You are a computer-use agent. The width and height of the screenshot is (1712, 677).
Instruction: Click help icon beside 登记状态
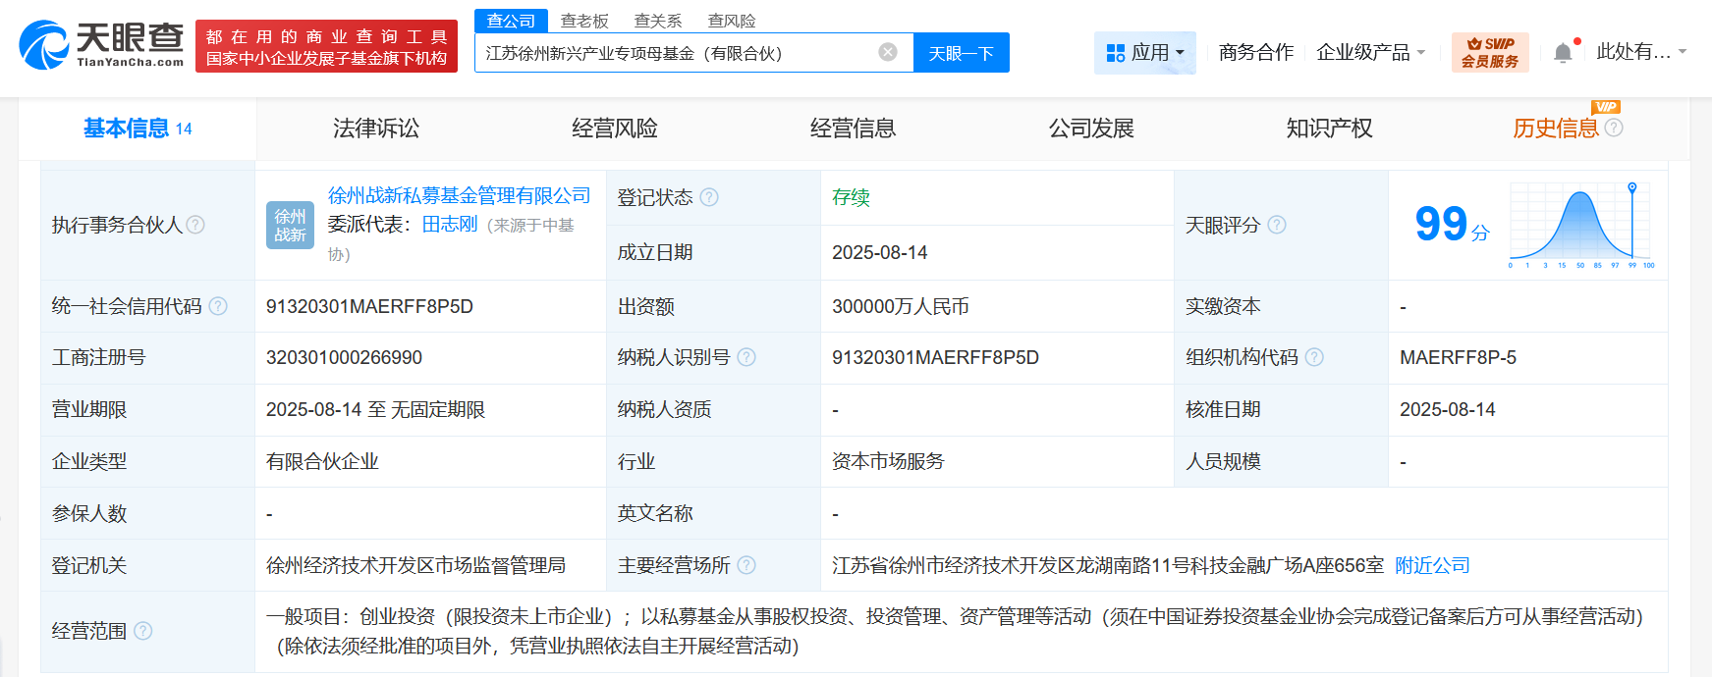pyautogui.click(x=709, y=197)
